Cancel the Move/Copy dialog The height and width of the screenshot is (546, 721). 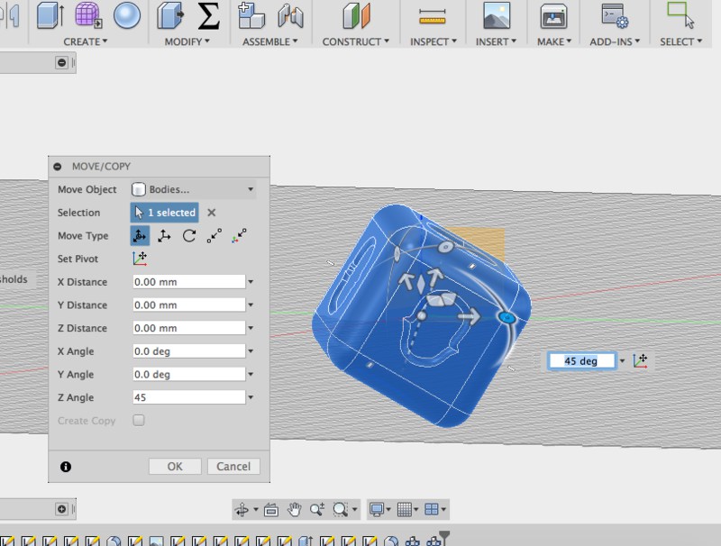point(233,466)
